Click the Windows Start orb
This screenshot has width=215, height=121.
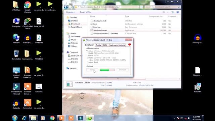[15, 118]
